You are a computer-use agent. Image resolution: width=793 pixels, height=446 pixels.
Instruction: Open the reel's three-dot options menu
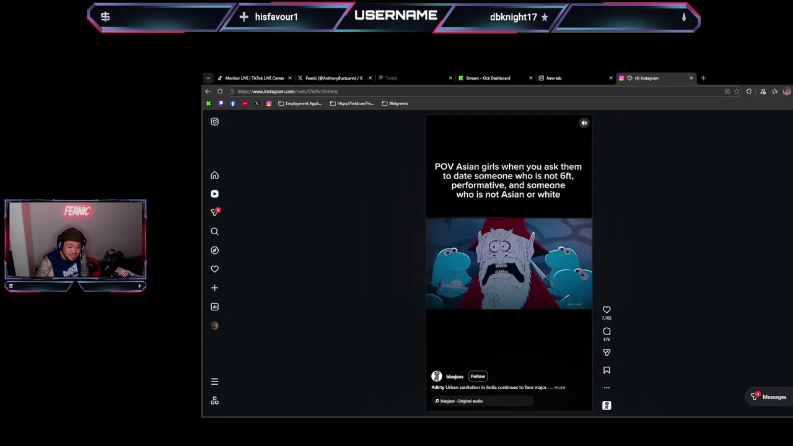pyautogui.click(x=607, y=388)
